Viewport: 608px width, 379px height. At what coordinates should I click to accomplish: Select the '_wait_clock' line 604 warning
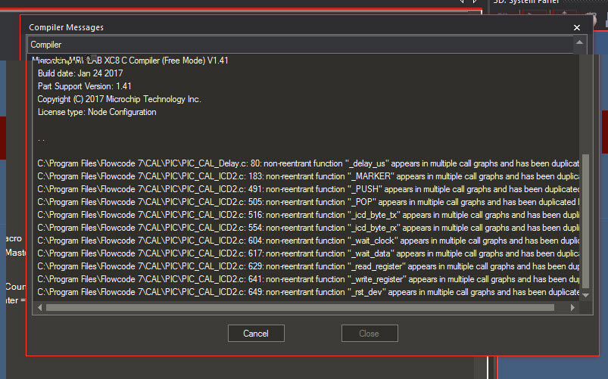click(x=308, y=241)
